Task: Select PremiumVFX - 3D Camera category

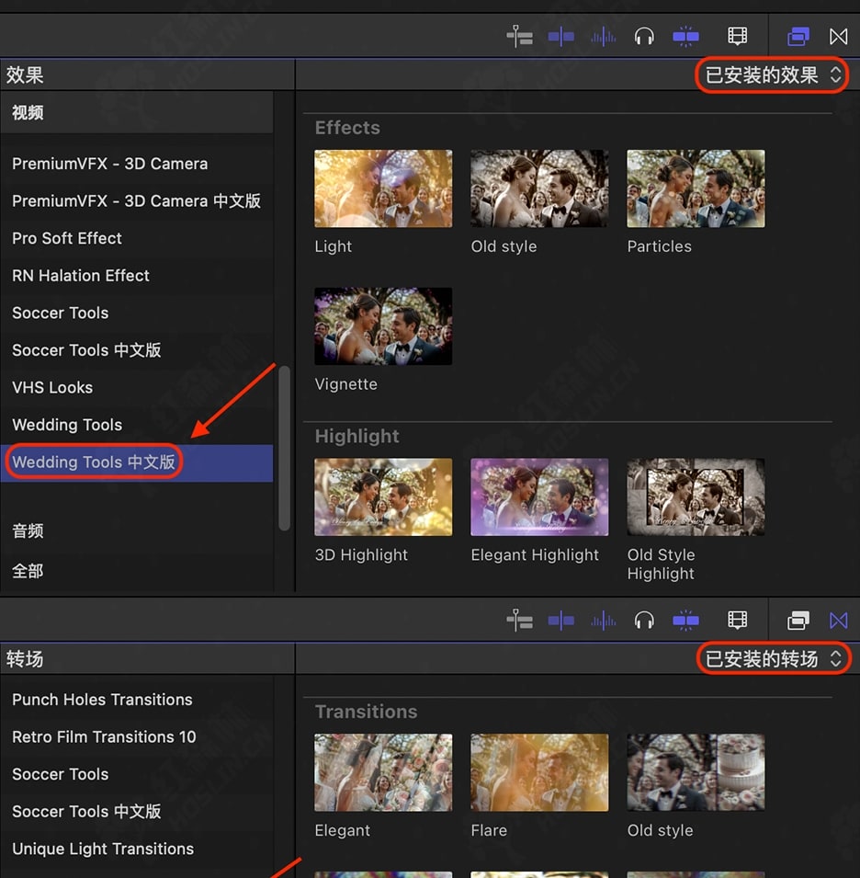Action: coord(137,164)
